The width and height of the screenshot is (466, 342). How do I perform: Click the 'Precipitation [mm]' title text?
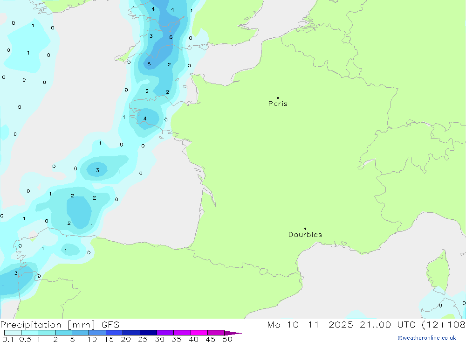click(x=48, y=324)
